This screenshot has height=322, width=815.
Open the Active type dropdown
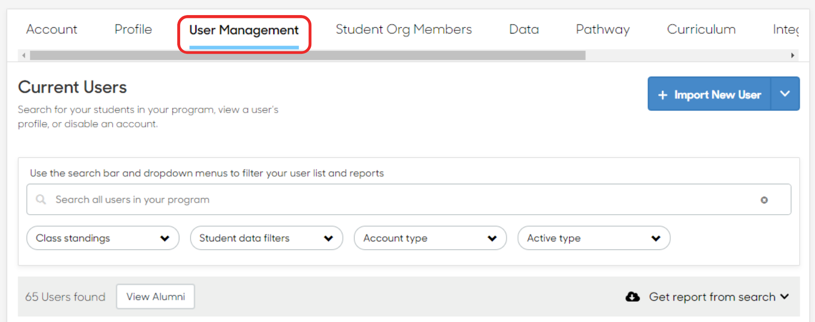click(594, 238)
